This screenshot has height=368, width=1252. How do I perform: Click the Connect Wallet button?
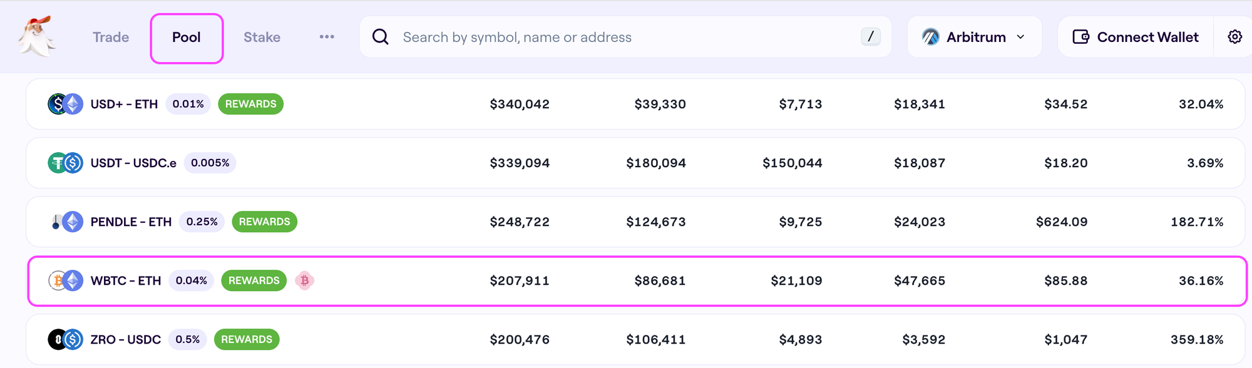coord(1136,37)
